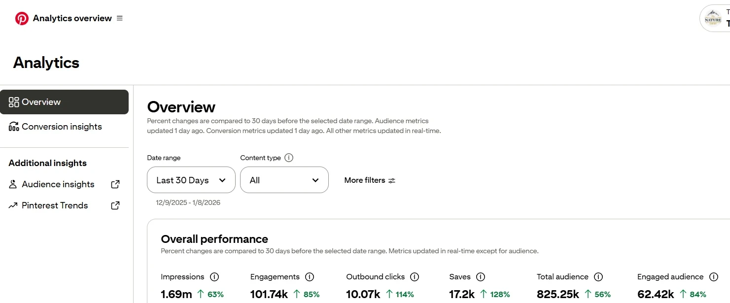Image resolution: width=730 pixels, height=303 pixels.
Task: Click the Engaged audience info icon
Action: [x=713, y=277]
